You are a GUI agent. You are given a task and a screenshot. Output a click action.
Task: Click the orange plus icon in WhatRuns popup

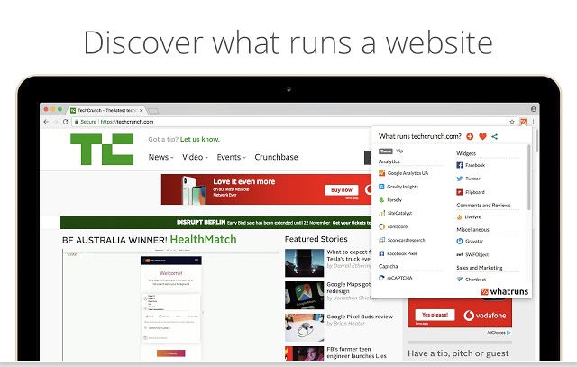[x=470, y=136]
